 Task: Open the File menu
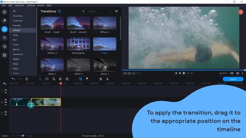[4, 5]
